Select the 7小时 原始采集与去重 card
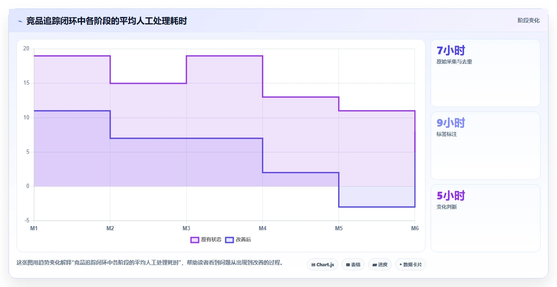 pos(485,73)
